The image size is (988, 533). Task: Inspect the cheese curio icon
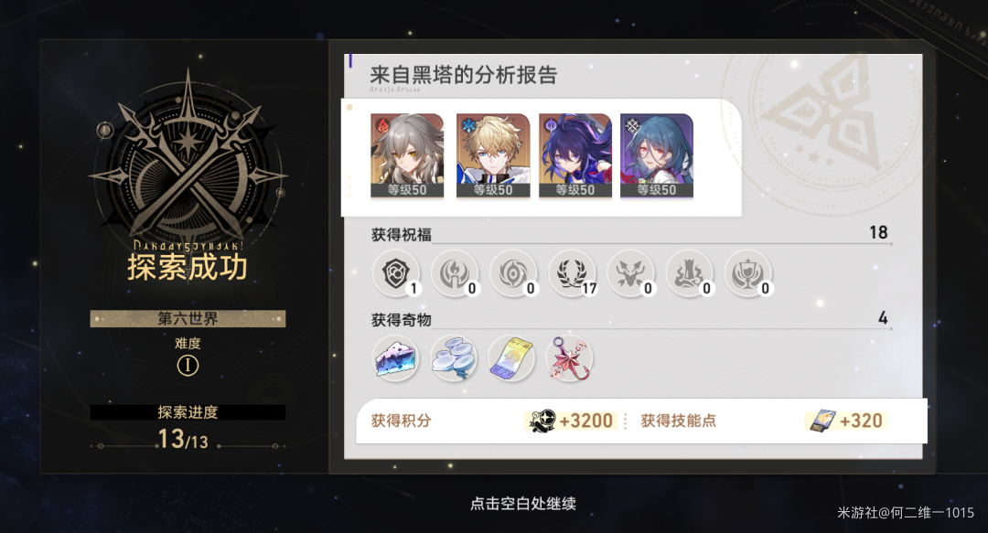point(396,359)
